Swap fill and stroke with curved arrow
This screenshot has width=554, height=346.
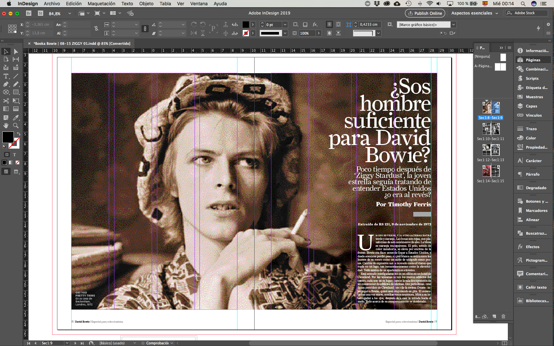pos(19,134)
